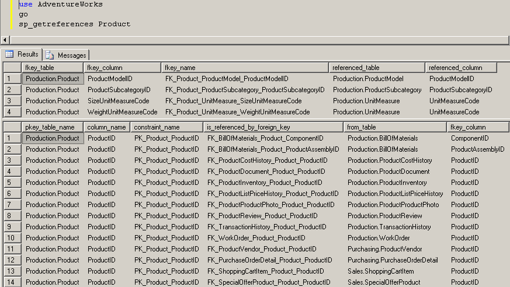Click the 'sp_getreferences Product' line in the editor
This screenshot has width=510, height=287.
[74, 24]
